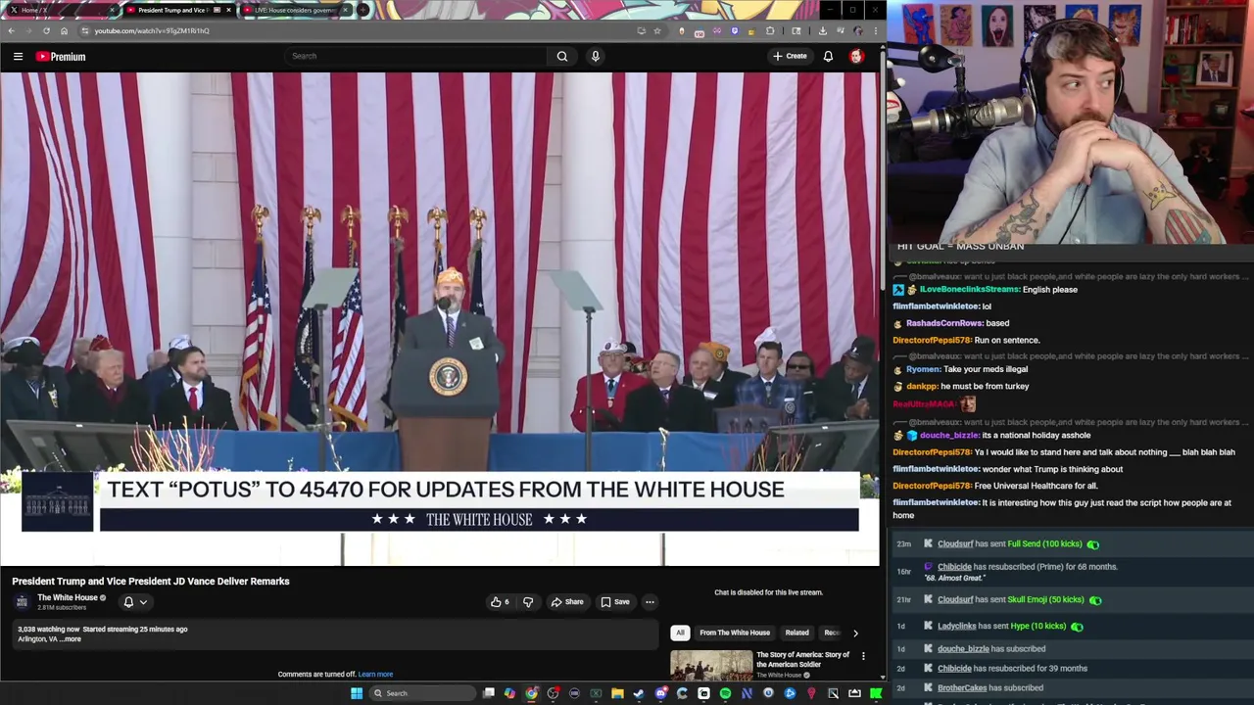Click the YouTube search magnifier button
1254x705 pixels.
[x=562, y=56]
